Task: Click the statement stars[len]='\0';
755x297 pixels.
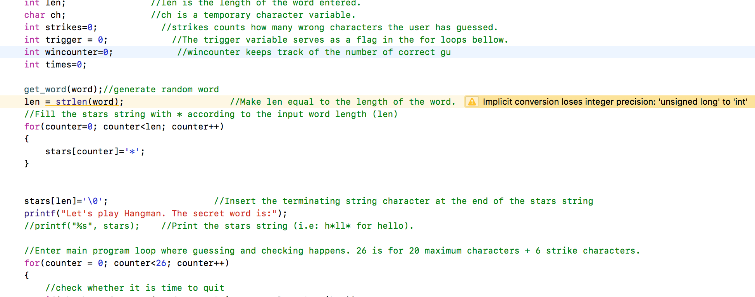Action: [x=66, y=201]
